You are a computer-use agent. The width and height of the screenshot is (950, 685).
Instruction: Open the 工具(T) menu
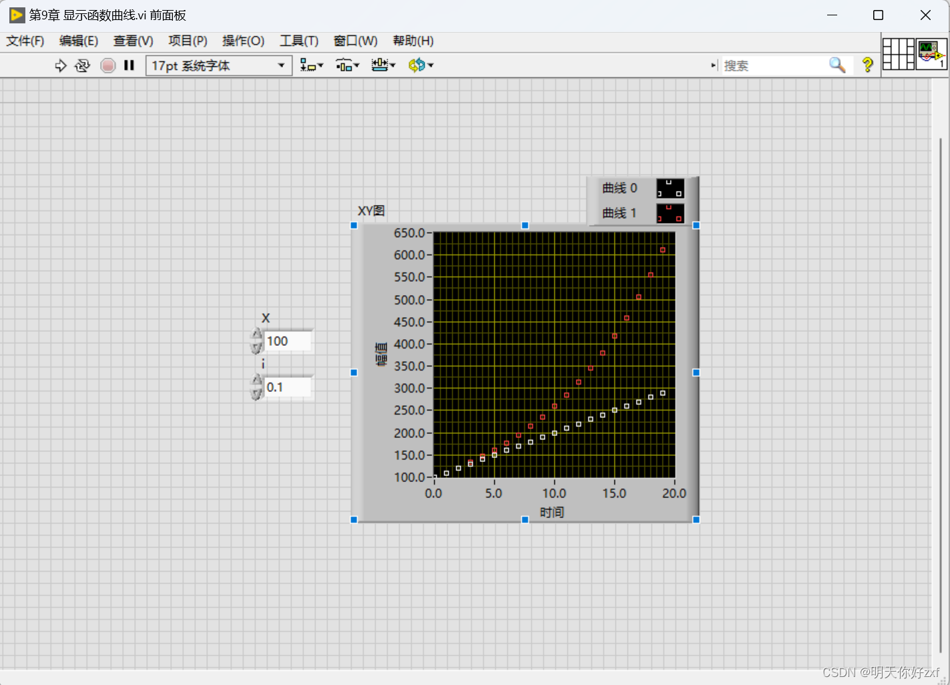click(298, 41)
